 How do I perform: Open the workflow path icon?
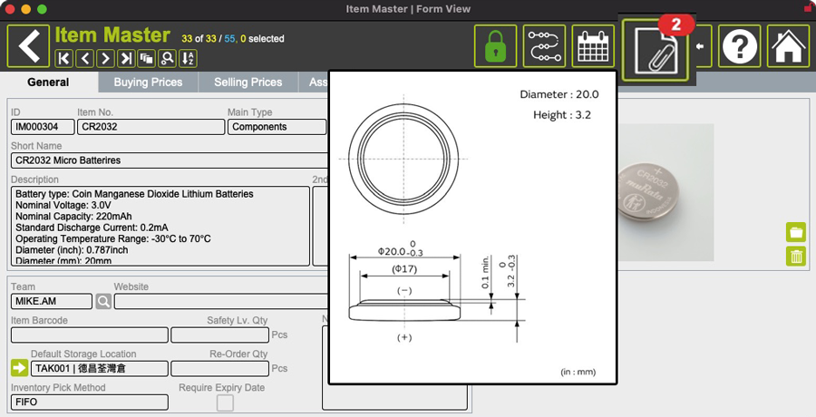[x=544, y=46]
